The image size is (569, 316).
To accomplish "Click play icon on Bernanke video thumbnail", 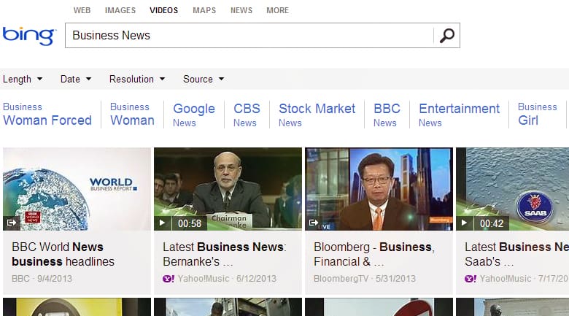I will click(162, 223).
